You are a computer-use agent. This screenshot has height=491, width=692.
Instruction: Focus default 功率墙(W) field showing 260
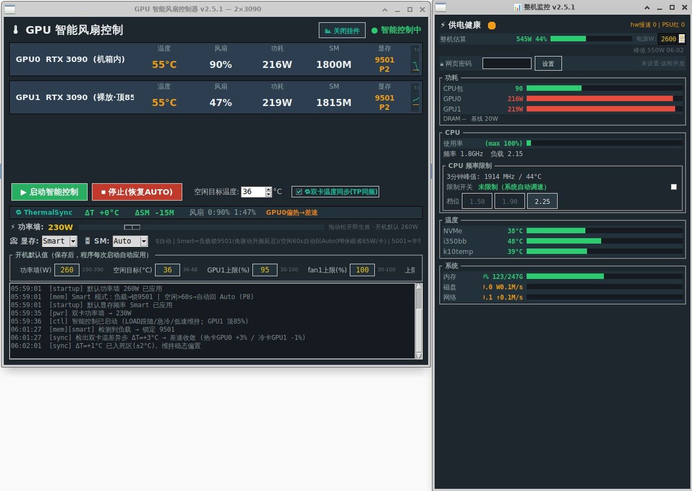pos(67,270)
